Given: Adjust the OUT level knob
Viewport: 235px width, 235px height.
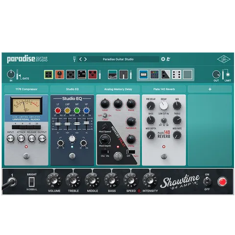Looking at the screenshot, I should [216, 74].
